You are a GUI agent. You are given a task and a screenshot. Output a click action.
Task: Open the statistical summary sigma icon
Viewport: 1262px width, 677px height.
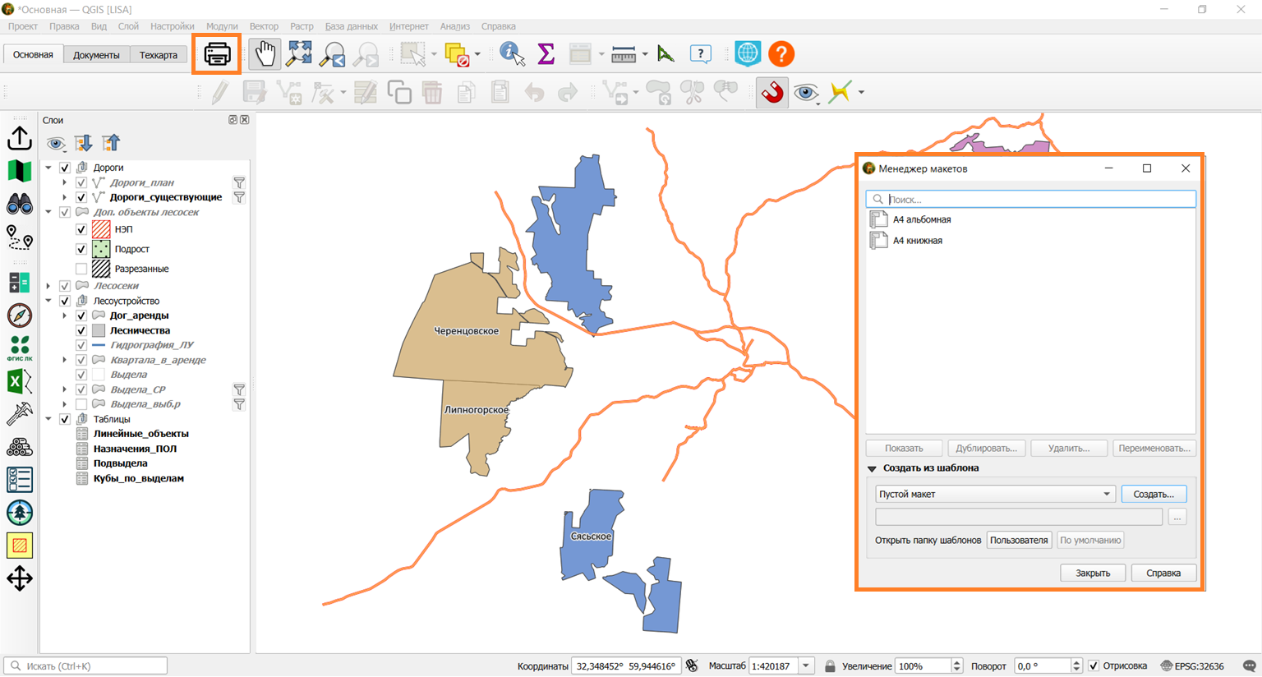click(546, 54)
